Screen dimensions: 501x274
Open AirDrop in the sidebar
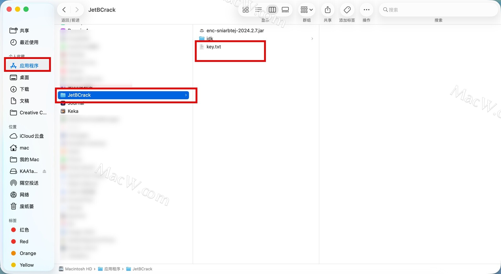click(29, 183)
